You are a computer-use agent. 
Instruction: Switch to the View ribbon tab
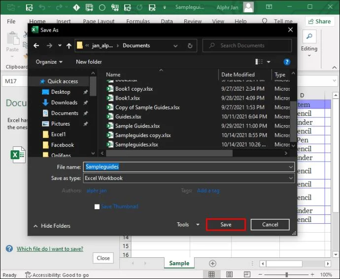click(x=218, y=22)
